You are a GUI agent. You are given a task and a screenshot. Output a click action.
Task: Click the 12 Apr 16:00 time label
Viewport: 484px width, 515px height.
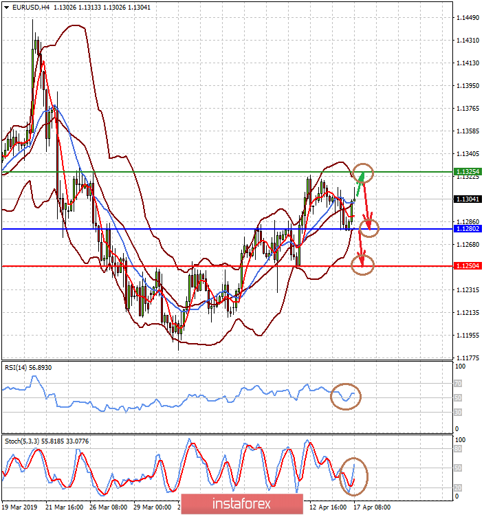pyautogui.click(x=328, y=507)
